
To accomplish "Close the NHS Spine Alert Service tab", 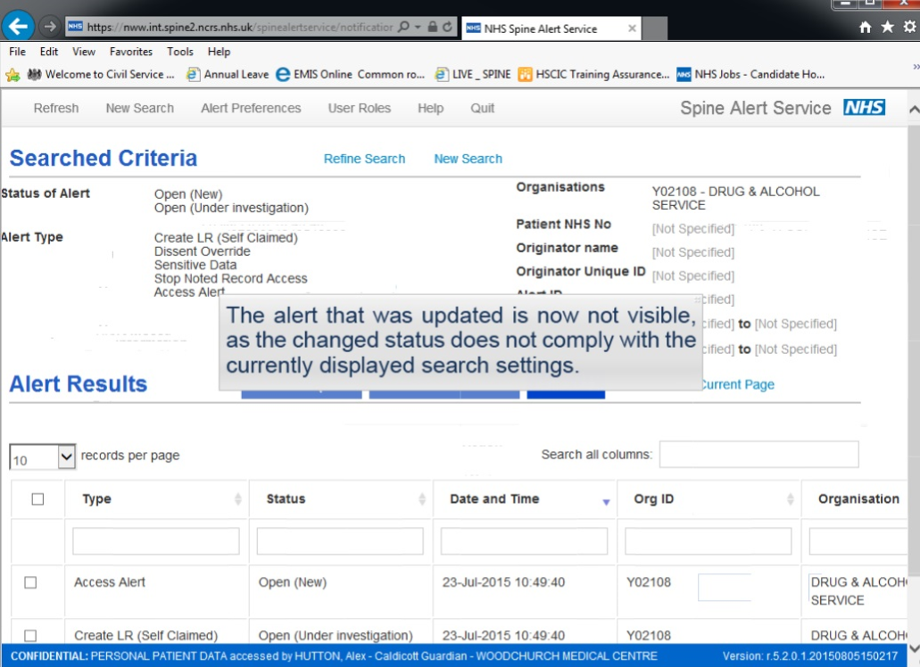I will point(632,29).
